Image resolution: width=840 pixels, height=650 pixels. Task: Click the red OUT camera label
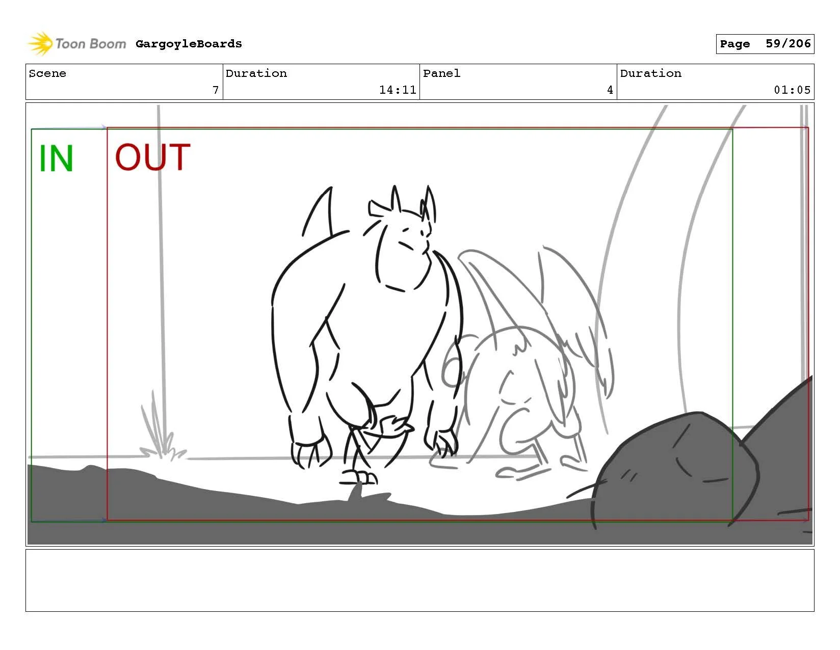tap(152, 157)
